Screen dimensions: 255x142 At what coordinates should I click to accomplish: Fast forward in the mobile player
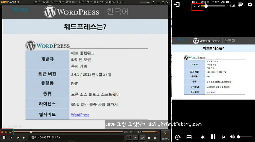pyautogui.click(x=224, y=137)
